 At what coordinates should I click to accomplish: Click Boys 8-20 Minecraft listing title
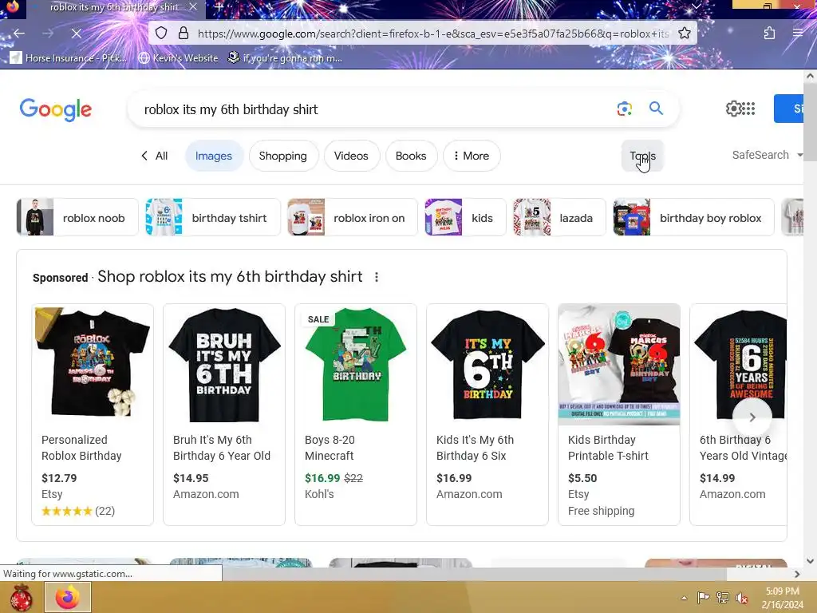[x=330, y=448]
